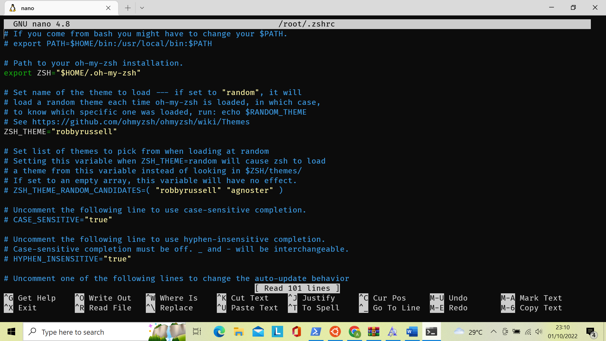Launch Google Chrome from the taskbar
The width and height of the screenshot is (606, 341).
pyautogui.click(x=355, y=332)
